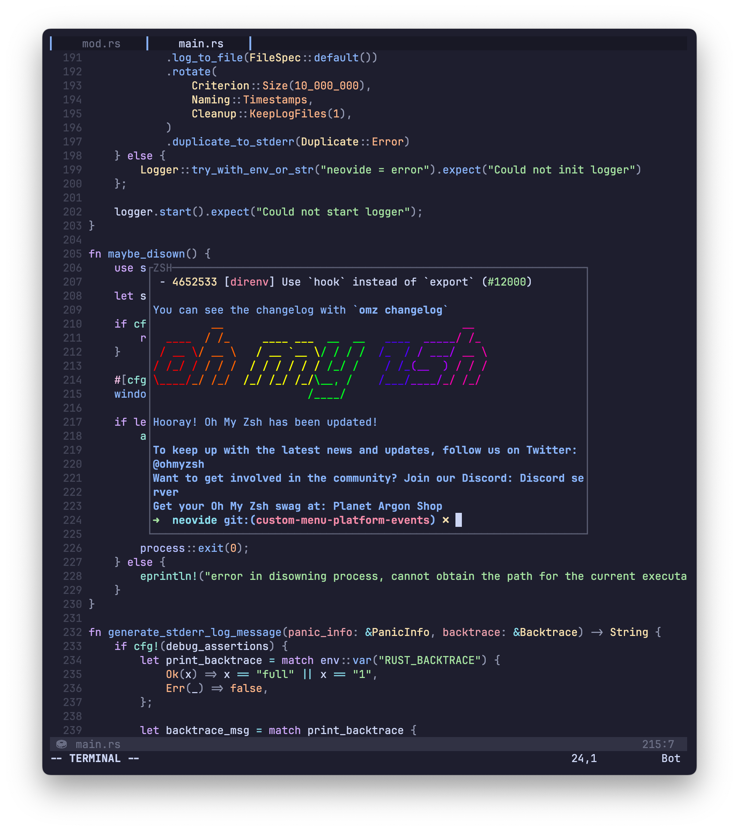
Task: Click the Planet Argon Shop link
Action: coord(387,506)
